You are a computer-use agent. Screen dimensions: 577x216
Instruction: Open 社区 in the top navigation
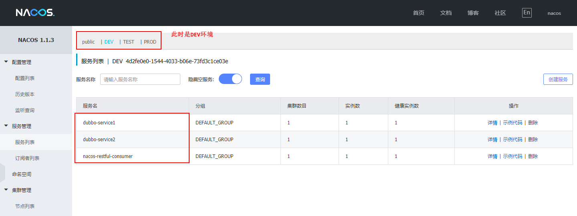pos(500,13)
